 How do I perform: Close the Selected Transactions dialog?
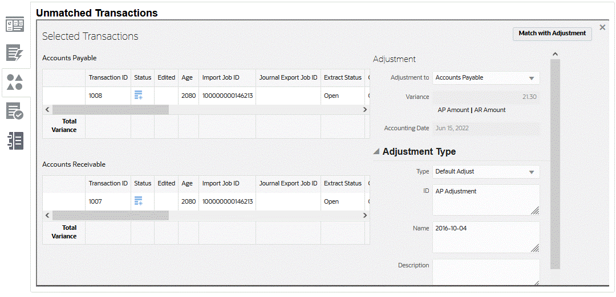pyautogui.click(x=602, y=27)
